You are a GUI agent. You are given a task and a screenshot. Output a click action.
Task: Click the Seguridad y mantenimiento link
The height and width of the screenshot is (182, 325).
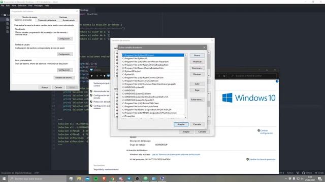click(106, 169)
